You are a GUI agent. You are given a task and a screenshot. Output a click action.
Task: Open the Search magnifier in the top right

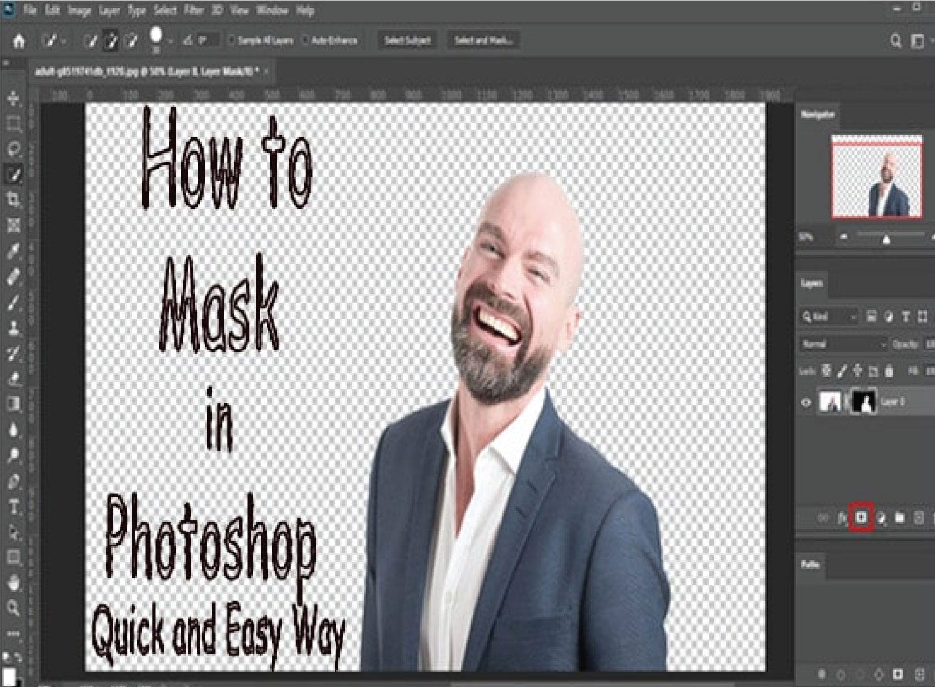896,41
